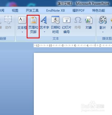Open the EndNote X8 tab

tap(55, 11)
